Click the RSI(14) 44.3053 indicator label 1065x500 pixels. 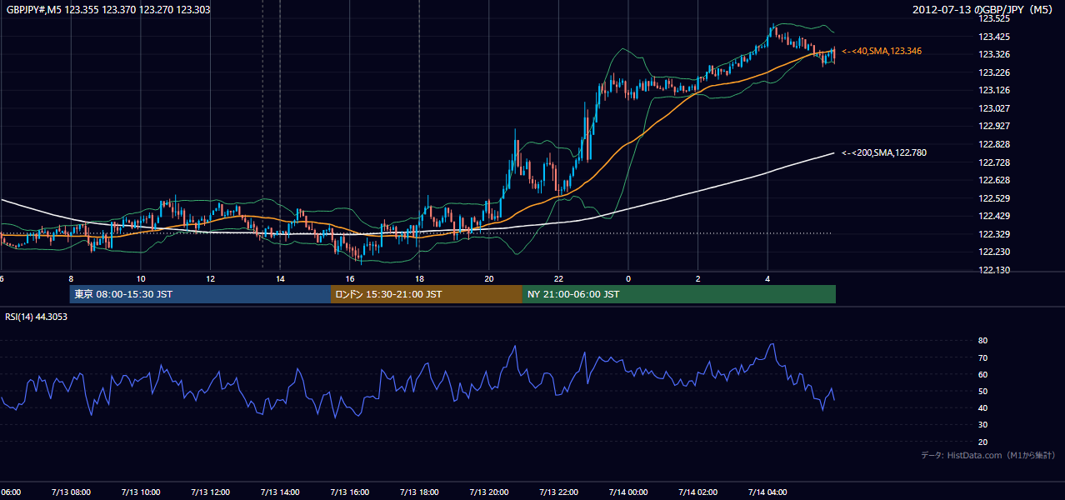point(37,317)
